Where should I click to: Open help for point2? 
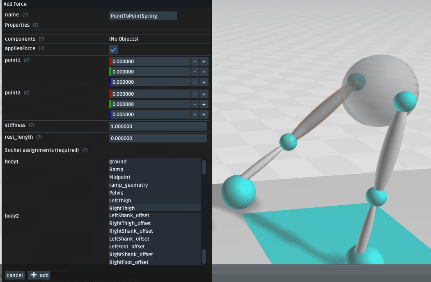[x=26, y=93]
